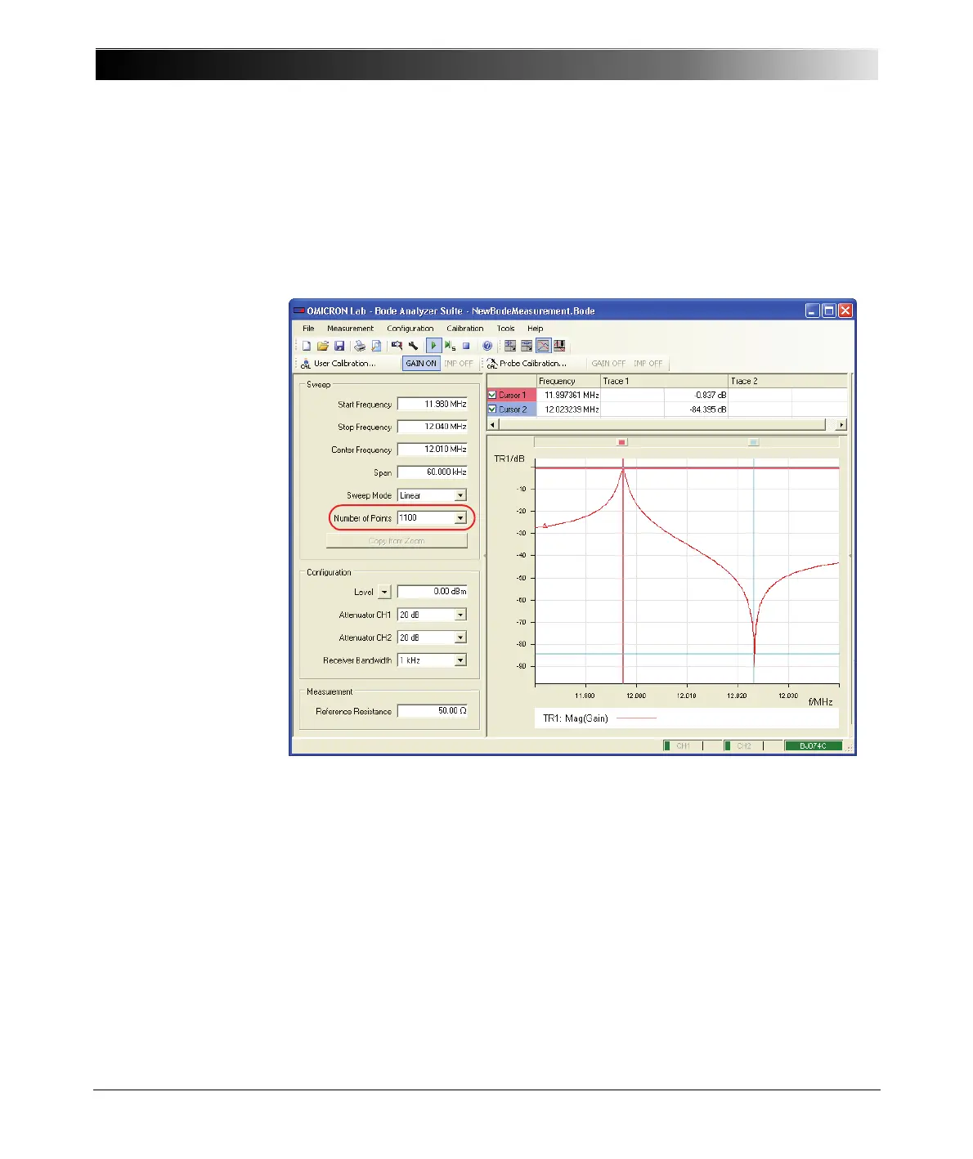973x1159 pixels.
Task: Click the device search icon in toolbar
Action: pos(397,346)
